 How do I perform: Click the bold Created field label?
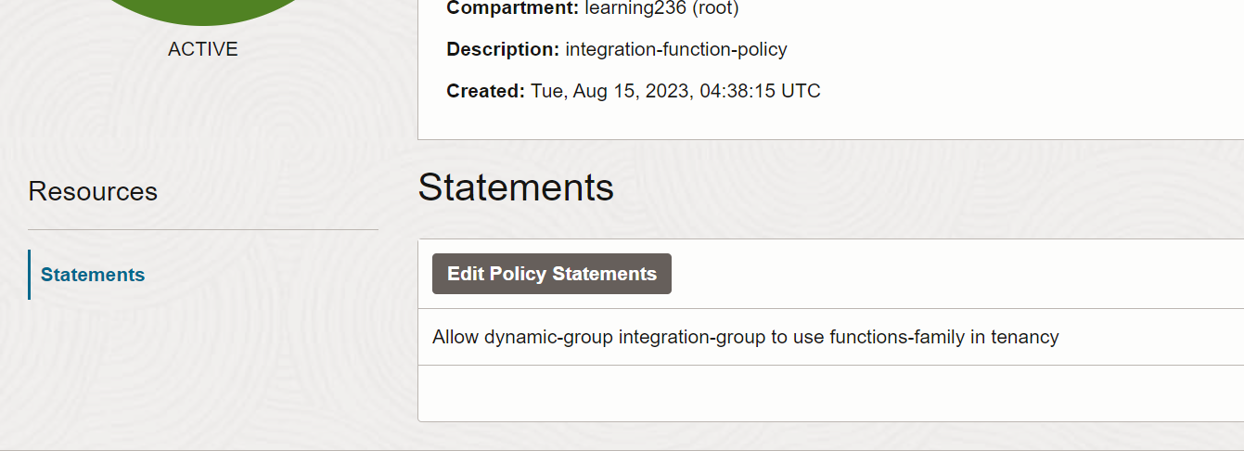486,91
